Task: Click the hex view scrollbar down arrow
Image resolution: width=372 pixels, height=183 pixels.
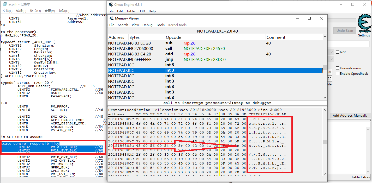Action: (x=325, y=174)
